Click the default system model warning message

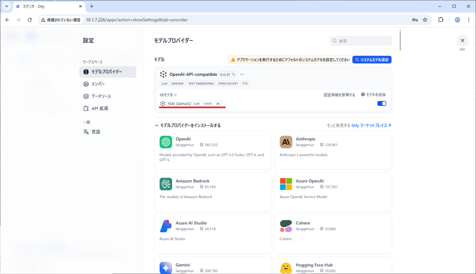tap(289, 60)
